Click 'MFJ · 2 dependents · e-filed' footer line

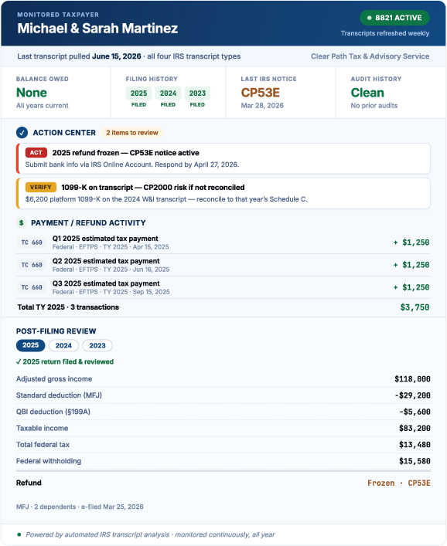[x=80, y=507]
